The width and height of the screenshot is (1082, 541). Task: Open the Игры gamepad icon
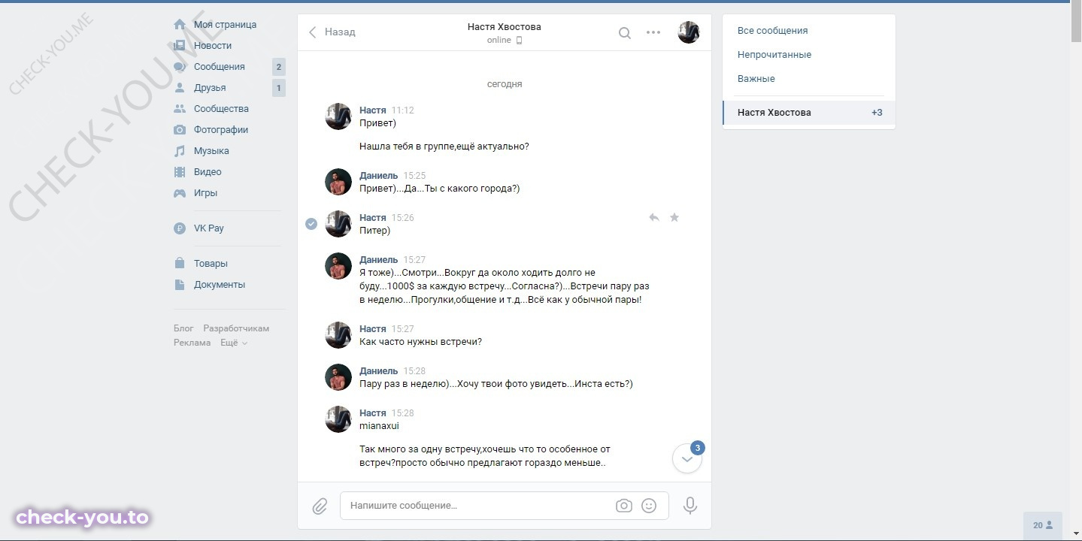tap(180, 193)
